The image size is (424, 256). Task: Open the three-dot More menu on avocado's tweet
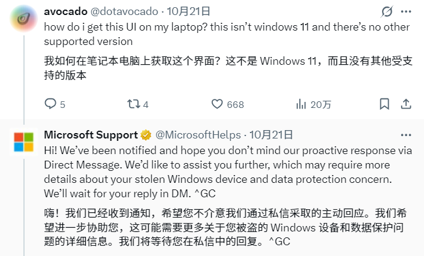(x=407, y=11)
